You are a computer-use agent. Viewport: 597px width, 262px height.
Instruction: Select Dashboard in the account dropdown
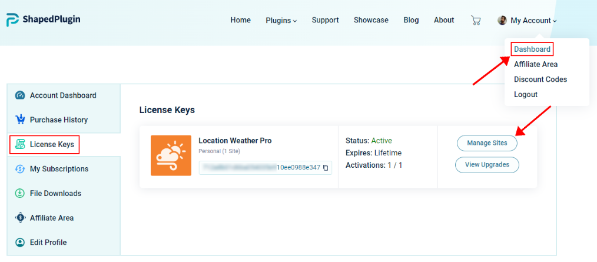(532, 49)
